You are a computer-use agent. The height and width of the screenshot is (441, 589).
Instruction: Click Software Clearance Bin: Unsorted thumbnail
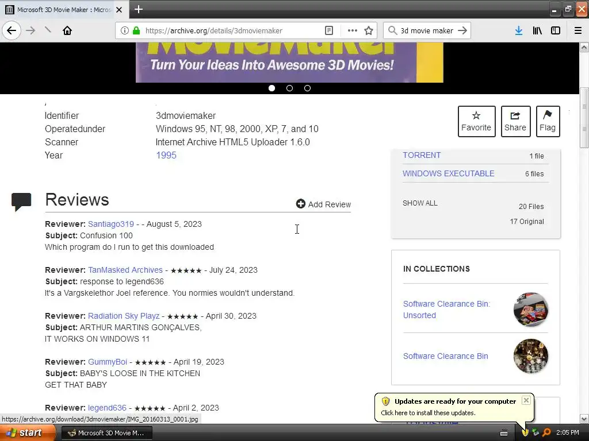click(x=530, y=310)
